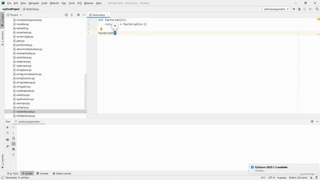Clear Run console with trash icon
This screenshot has width=320, height=180.
pyautogui.click(x=13, y=154)
